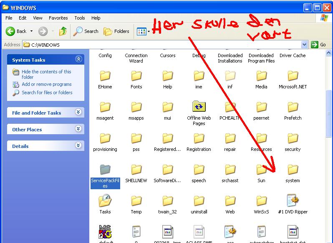Select the security folder
The width and height of the screenshot is (333, 243).
pos(293,142)
